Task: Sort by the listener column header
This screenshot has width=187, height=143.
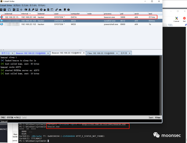Action: [45, 14]
